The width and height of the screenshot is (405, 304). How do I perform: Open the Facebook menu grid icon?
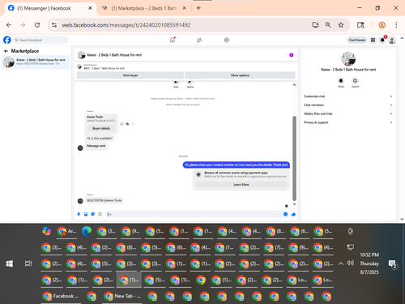373,40
